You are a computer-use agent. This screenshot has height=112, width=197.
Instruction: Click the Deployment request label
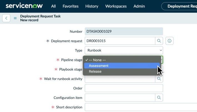(x=67, y=41)
